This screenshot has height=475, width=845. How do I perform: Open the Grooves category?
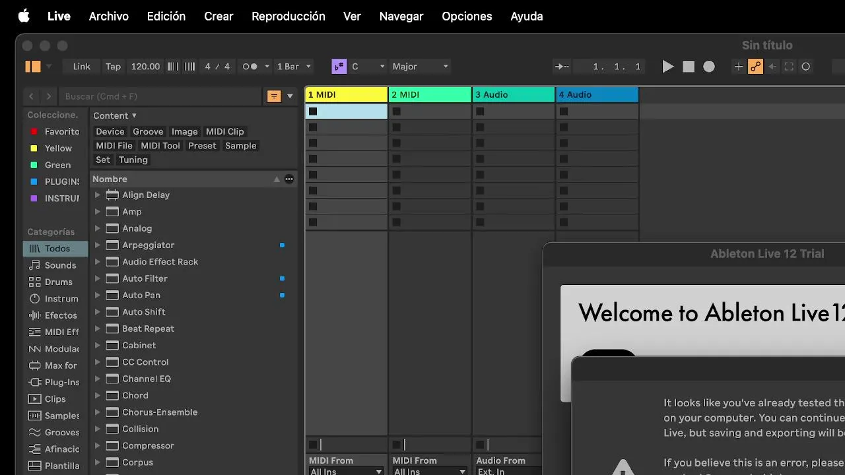pyautogui.click(x=55, y=432)
